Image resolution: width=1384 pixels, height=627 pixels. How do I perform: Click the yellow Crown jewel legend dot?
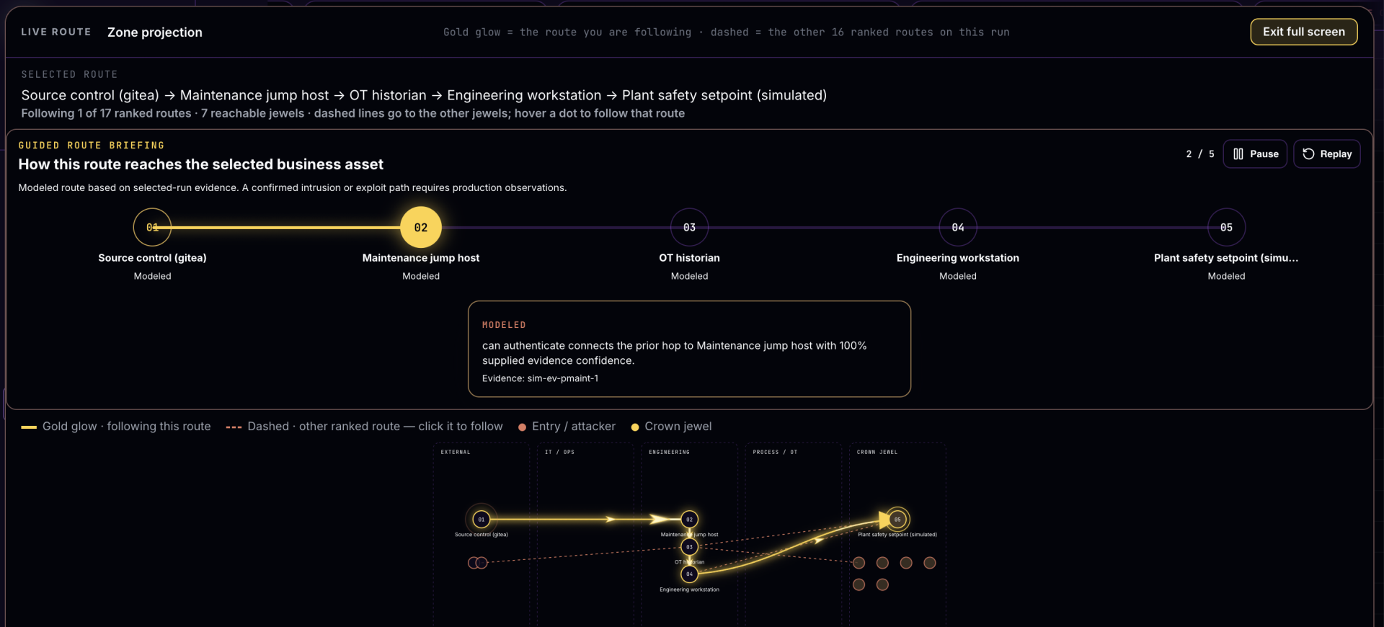coord(635,427)
